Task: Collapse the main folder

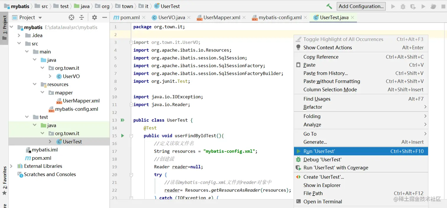Action: [27, 52]
